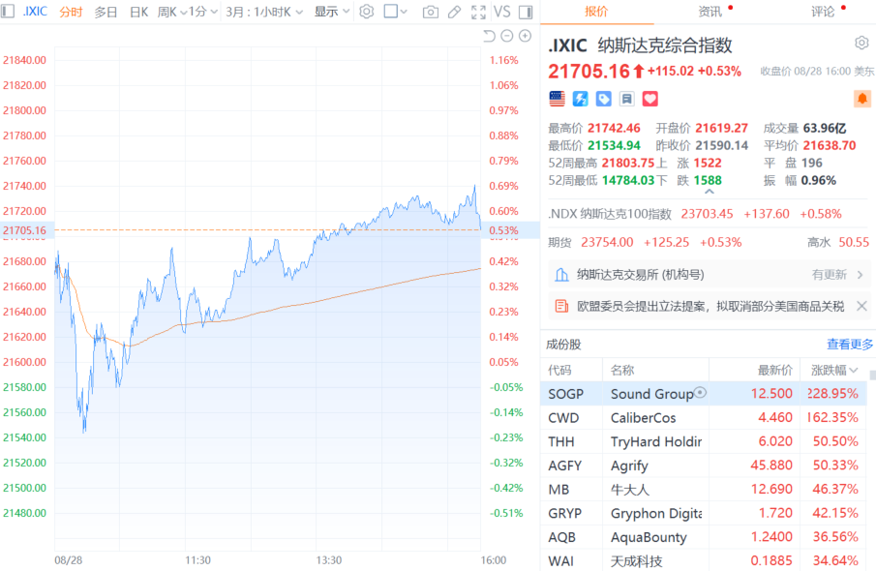This screenshot has width=876, height=571.
Task: Select the CWD CaliberCos row
Action: pos(704,418)
